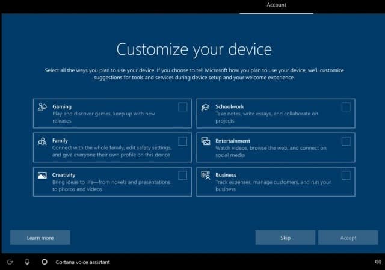385x270 pixels.
Task: Click the Entertainment media icon
Action: tap(206, 141)
